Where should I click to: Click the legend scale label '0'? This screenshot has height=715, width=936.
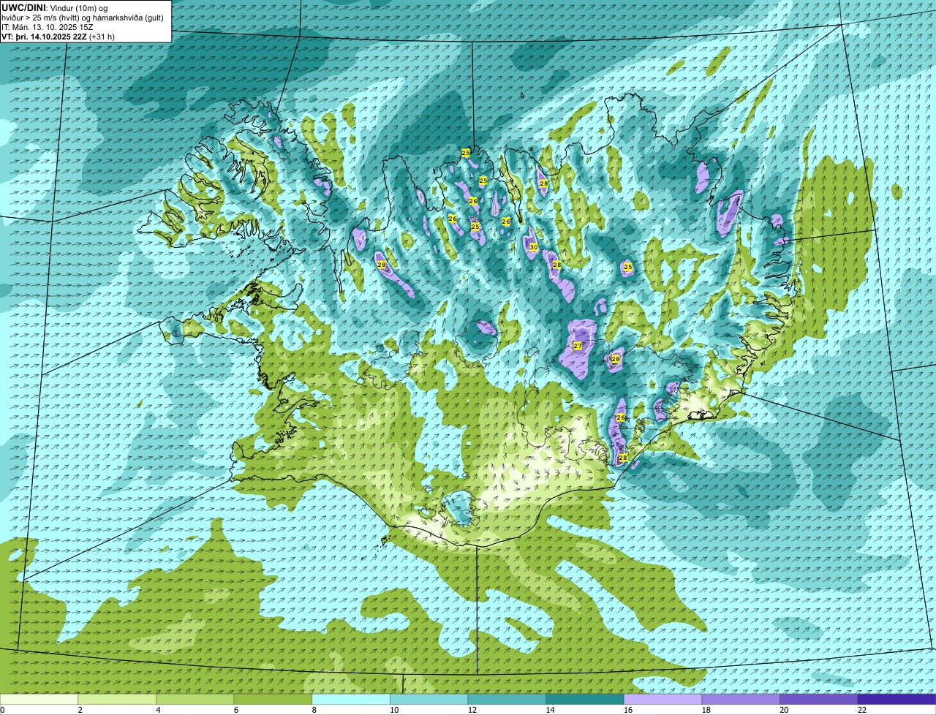tap(3, 710)
